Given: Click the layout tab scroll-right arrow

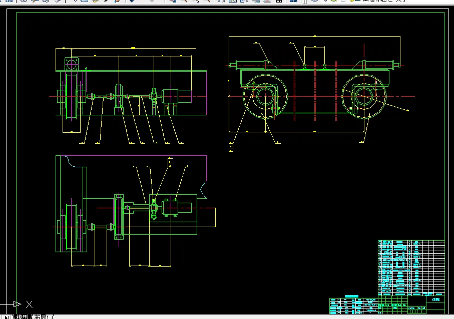Looking at the screenshot, I should coord(7,317).
